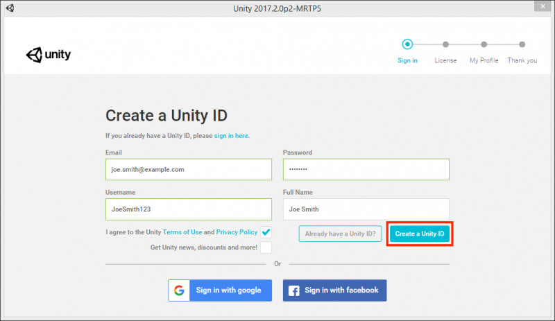
Task: Click 'Already have a Unity ID?' button
Action: (340, 234)
